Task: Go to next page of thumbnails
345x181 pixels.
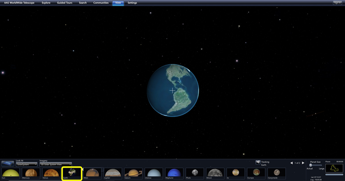Action: tap(303, 163)
